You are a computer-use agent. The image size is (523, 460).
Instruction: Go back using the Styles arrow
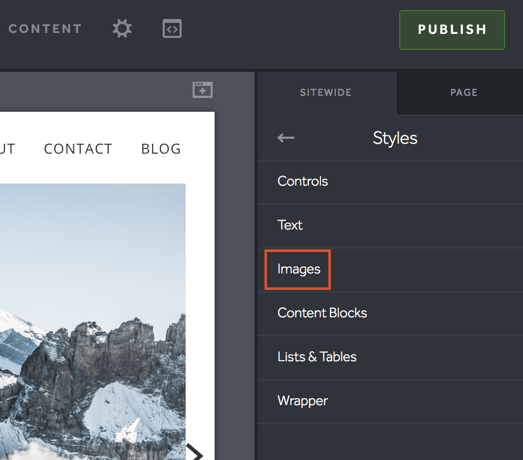(286, 138)
